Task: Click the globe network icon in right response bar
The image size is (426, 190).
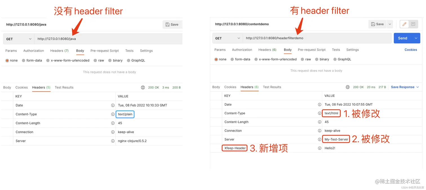Action: (348, 87)
